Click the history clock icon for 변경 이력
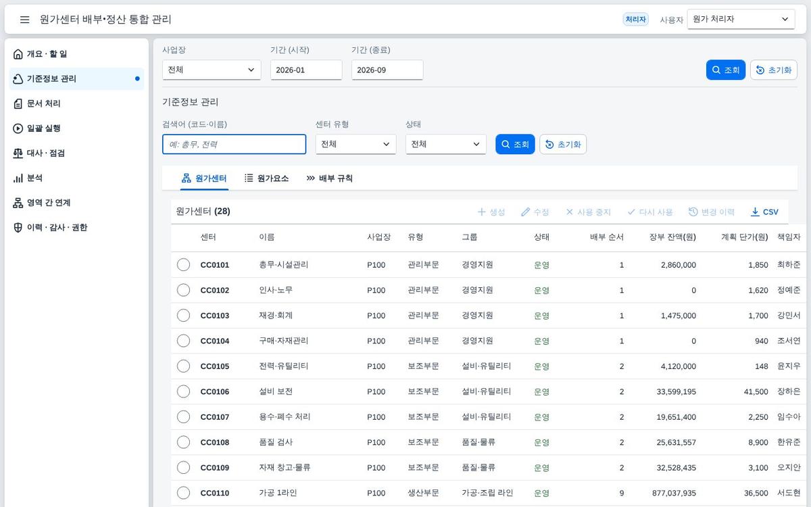 (693, 212)
